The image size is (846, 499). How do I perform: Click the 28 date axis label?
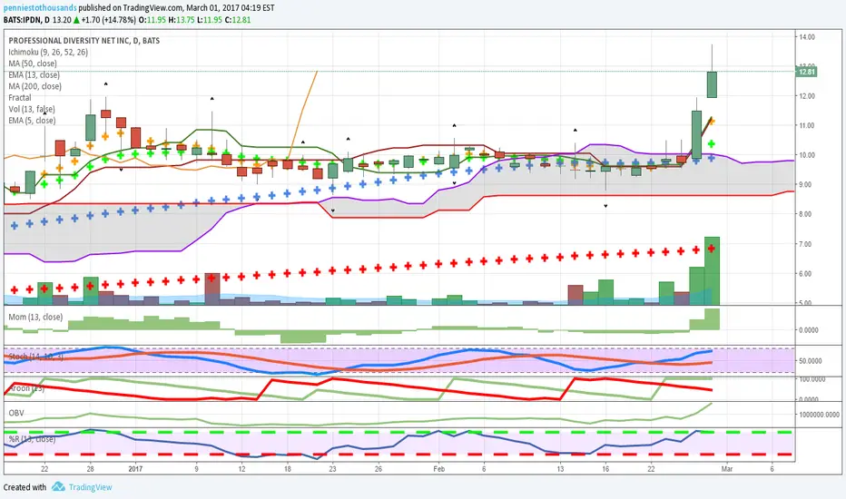click(x=90, y=469)
